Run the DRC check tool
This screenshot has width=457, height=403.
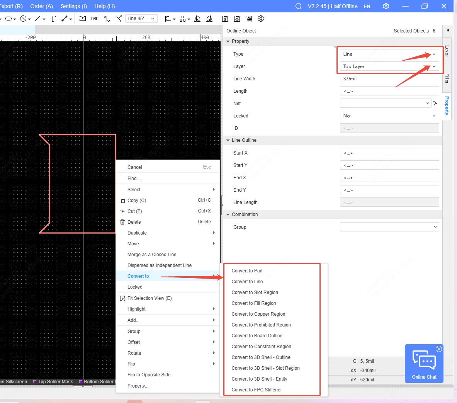click(x=95, y=19)
